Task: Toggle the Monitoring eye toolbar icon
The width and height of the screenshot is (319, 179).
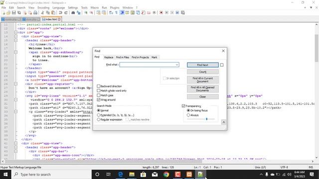Action: 154,12
